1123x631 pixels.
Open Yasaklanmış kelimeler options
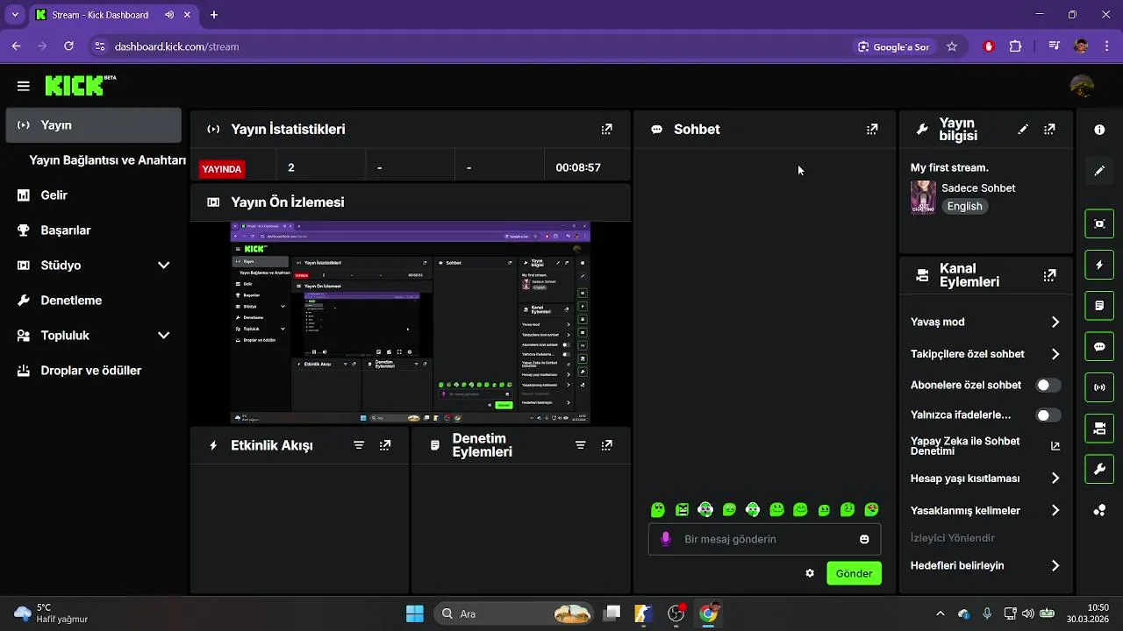click(986, 510)
